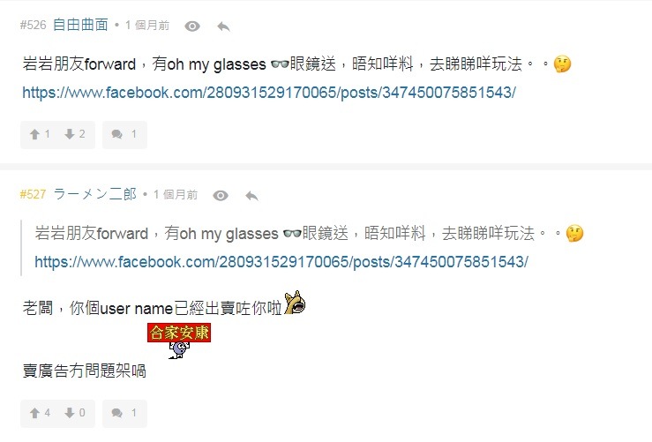Viewport: 652px width, 442px height.
Task: Click post number #527
Action: point(33,194)
